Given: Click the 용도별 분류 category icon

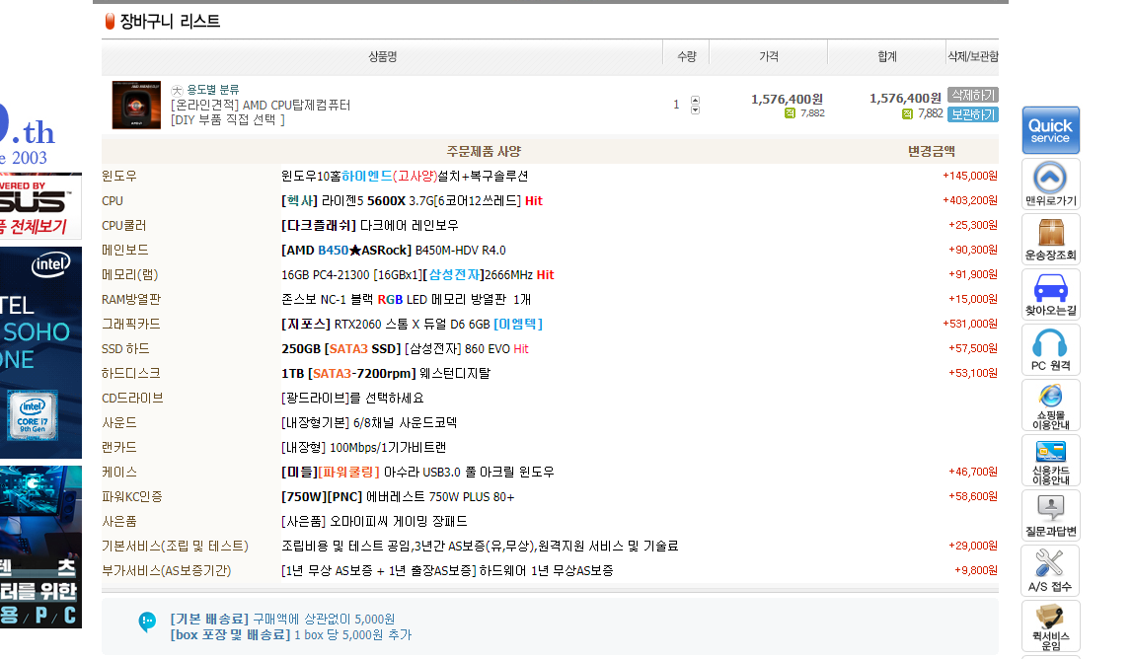Looking at the screenshot, I should click(177, 91).
